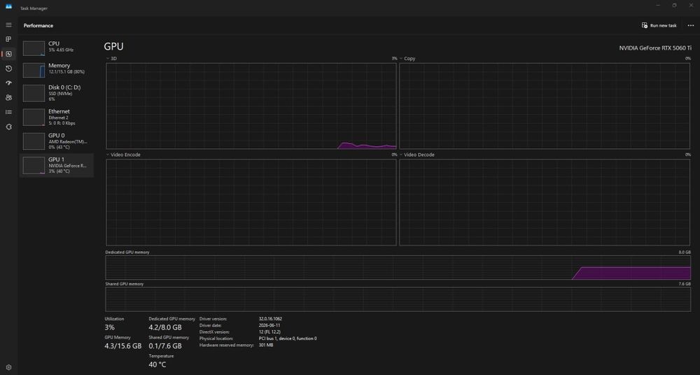700x375 pixels.
Task: Click the Memory mini graph thumbnail
Action: 34,70
